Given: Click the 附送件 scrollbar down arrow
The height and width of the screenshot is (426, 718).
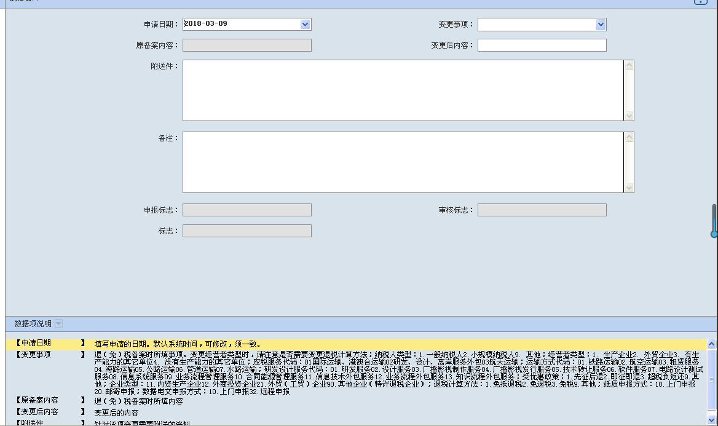Looking at the screenshot, I should (x=629, y=116).
